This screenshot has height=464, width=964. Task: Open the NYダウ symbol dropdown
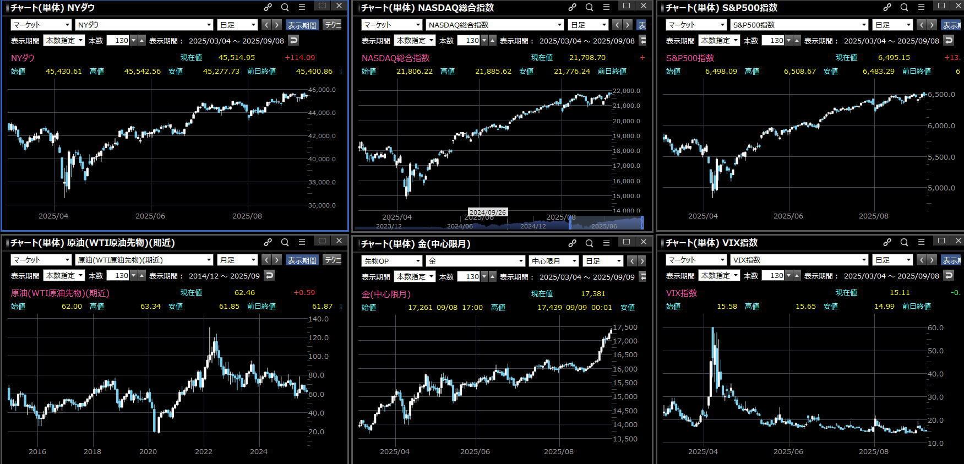144,25
